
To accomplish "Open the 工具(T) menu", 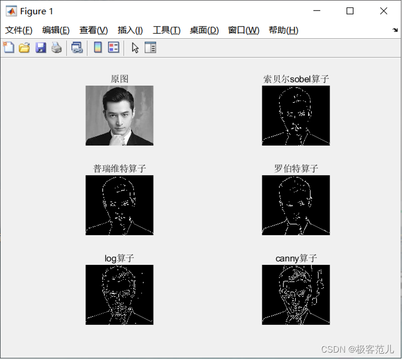I will (166, 30).
